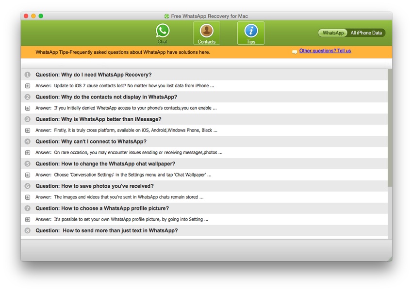Select question 'How to save photos you've received?'
Image resolution: width=413 pixels, height=291 pixels.
pos(94,186)
